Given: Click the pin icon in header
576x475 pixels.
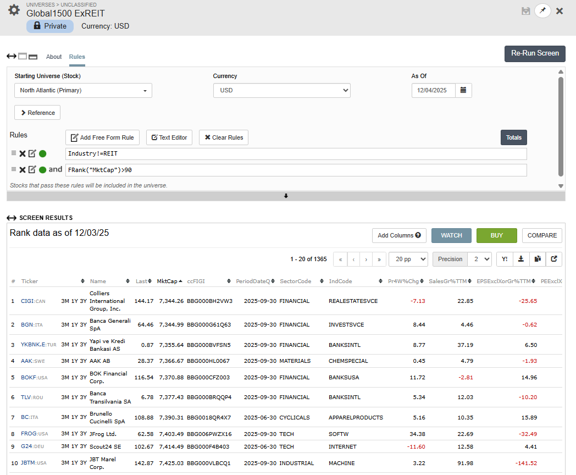Looking at the screenshot, I should [542, 11].
